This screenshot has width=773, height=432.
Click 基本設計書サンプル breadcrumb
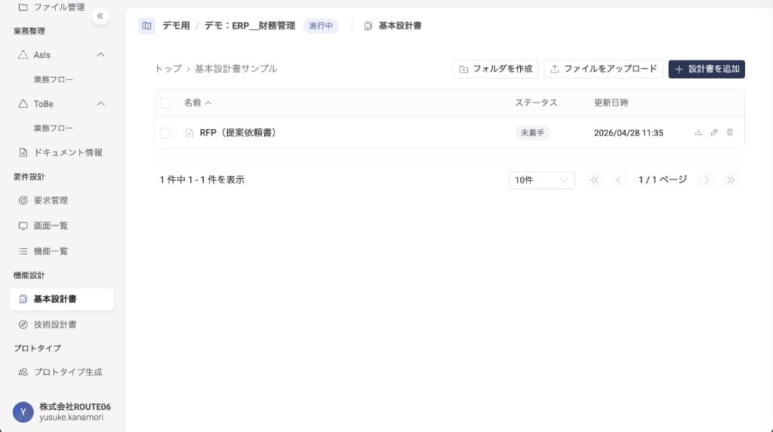[x=236, y=69]
